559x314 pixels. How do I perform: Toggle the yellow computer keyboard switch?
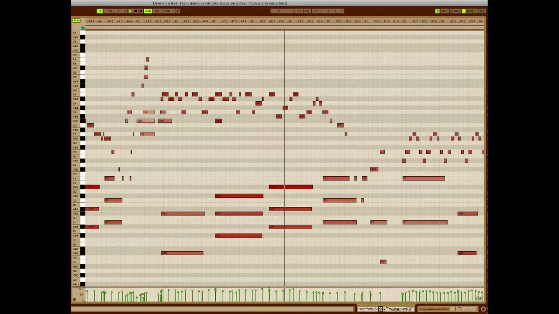pyautogui.click(x=437, y=11)
